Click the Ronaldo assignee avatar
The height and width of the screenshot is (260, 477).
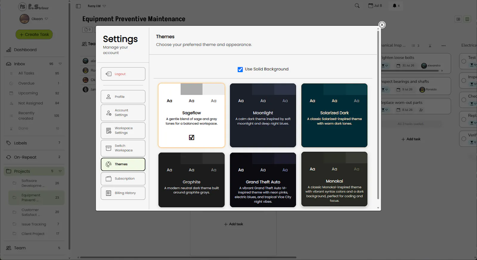(x=422, y=89)
